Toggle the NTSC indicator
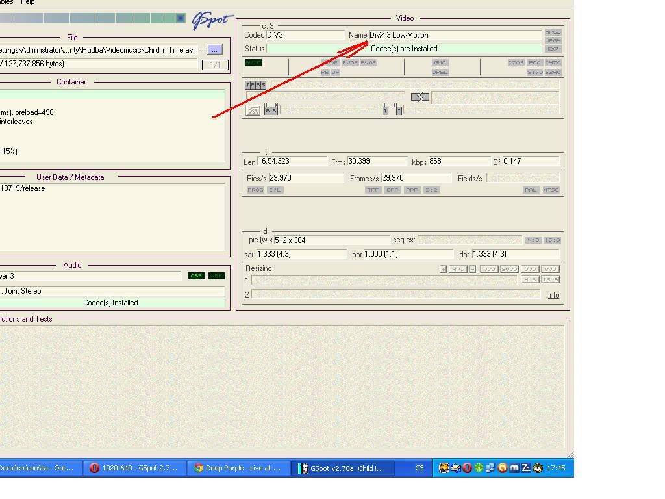The image size is (665, 499). (x=552, y=190)
